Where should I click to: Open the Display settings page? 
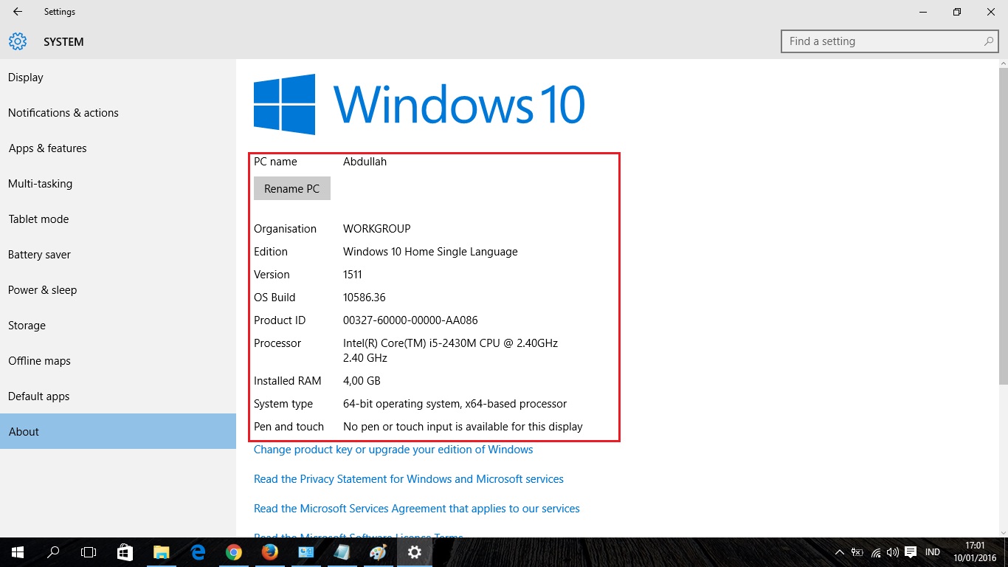tap(118, 78)
